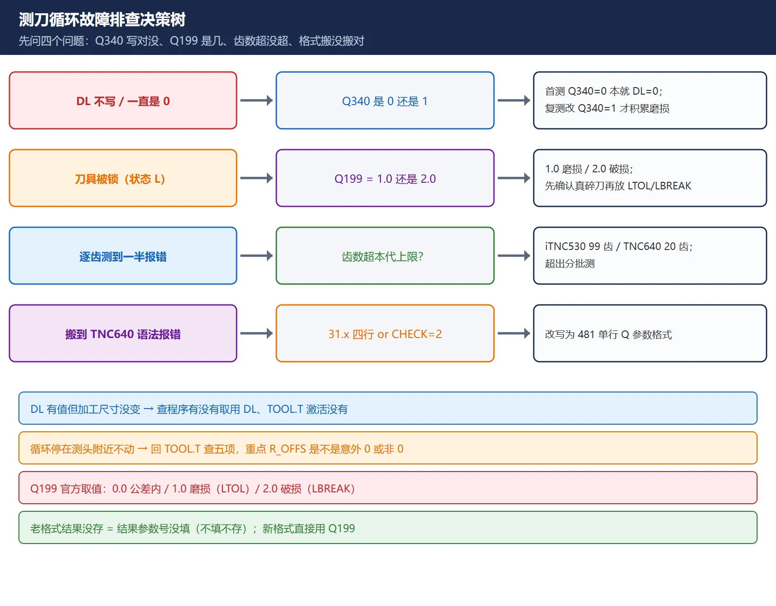Select the box iTNC530 99 齿 / TNC640 20 齿

(x=650, y=256)
